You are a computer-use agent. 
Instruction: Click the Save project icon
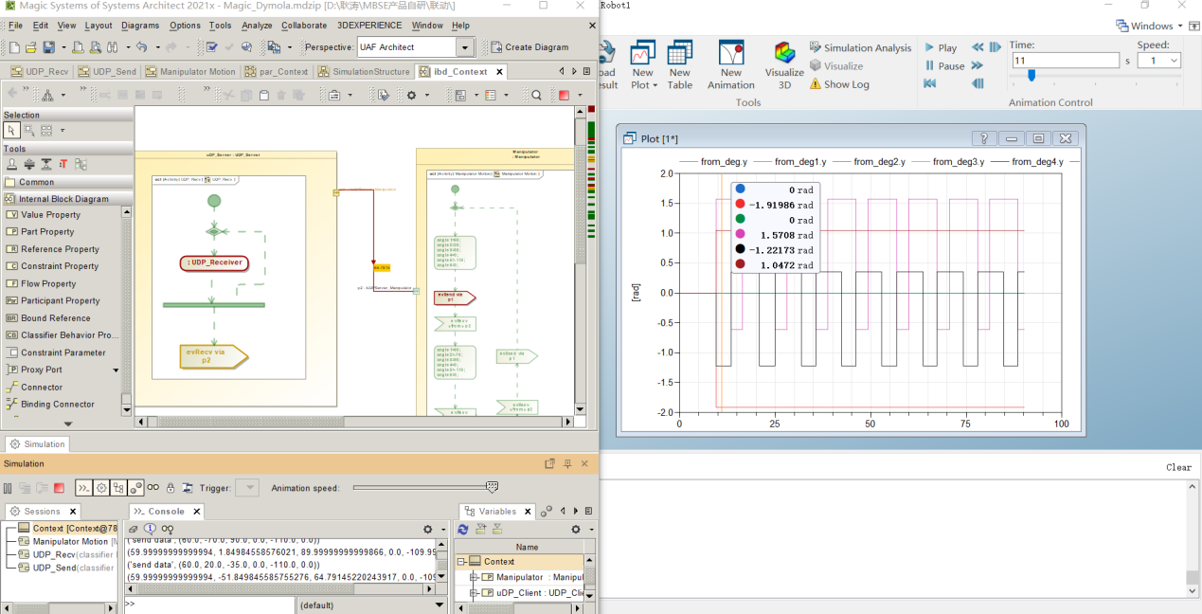49,46
